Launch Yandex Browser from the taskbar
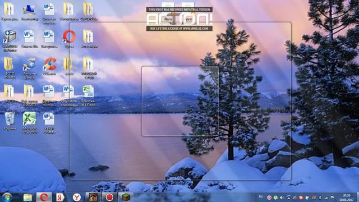 [x=77, y=197]
